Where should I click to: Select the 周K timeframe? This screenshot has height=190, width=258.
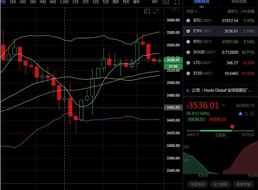coord(116,2)
